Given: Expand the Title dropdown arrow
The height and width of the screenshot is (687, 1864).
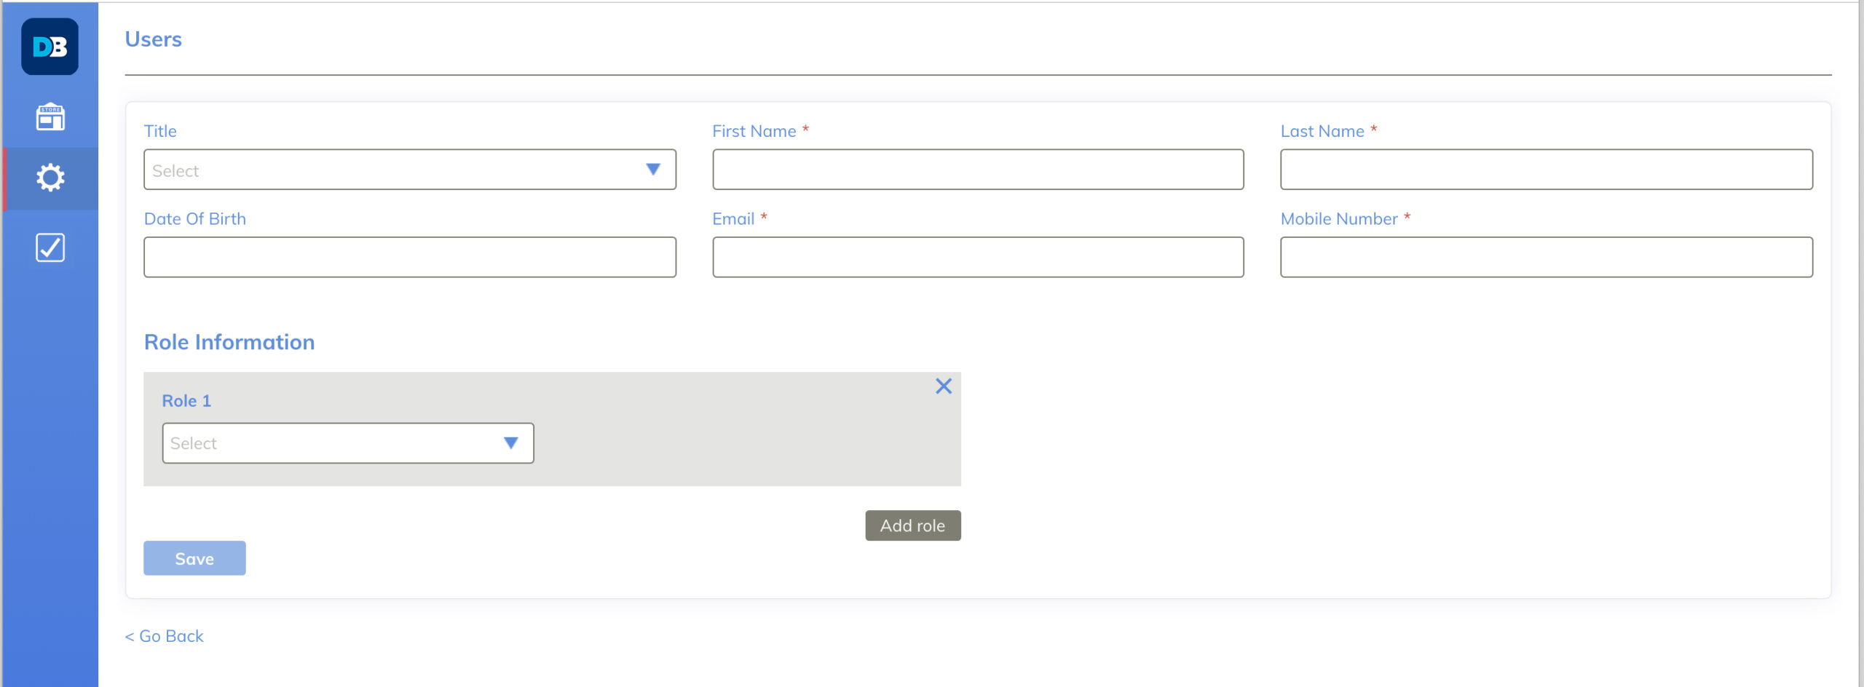Looking at the screenshot, I should [652, 170].
